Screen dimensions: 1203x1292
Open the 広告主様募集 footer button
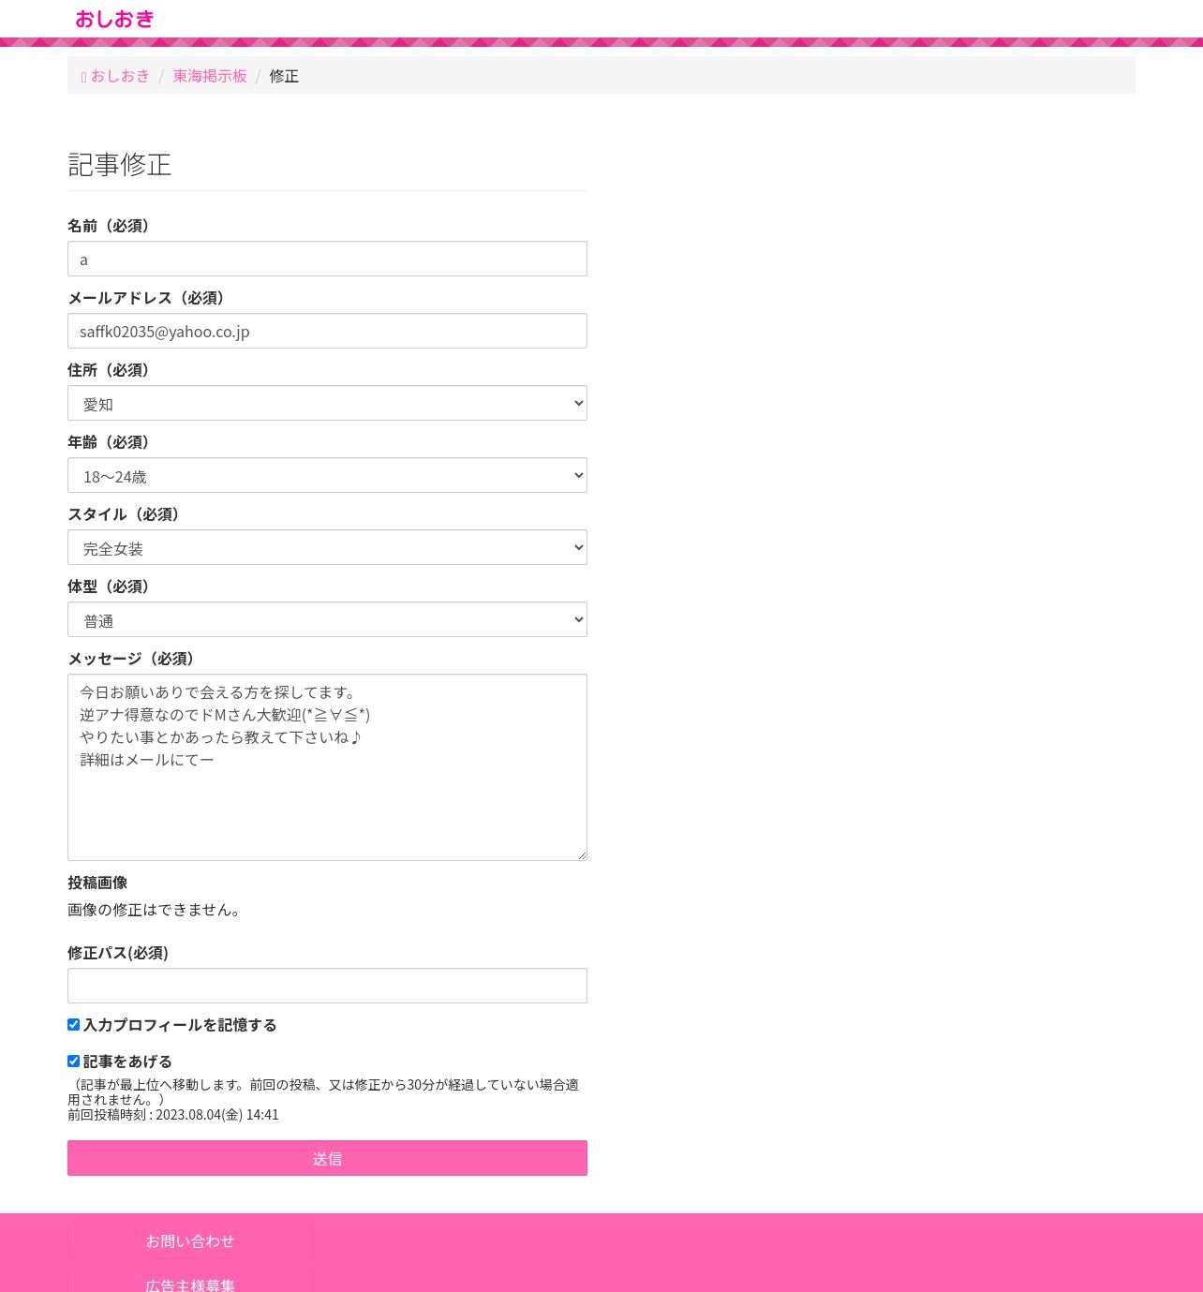pos(190,1282)
